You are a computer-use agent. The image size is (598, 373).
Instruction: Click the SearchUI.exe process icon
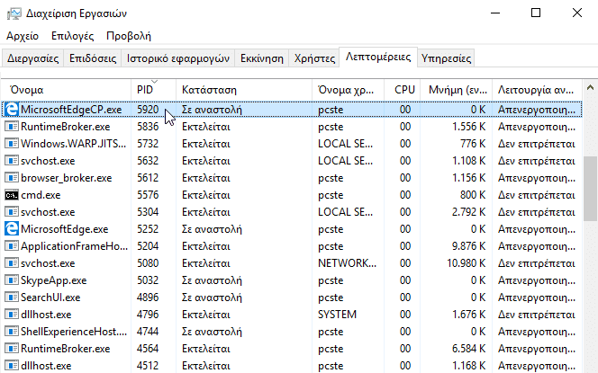(13, 298)
